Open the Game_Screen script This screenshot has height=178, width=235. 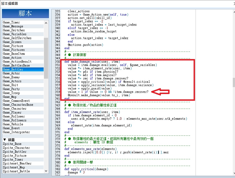coord(23,42)
